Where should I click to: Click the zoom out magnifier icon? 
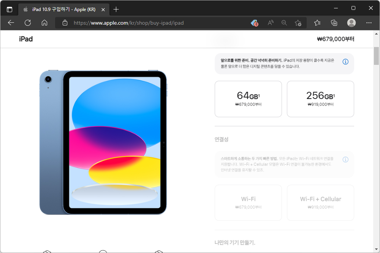(284, 23)
